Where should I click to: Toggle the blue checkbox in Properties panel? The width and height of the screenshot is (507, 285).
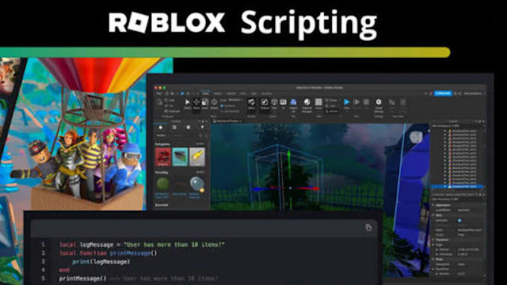tap(459, 220)
